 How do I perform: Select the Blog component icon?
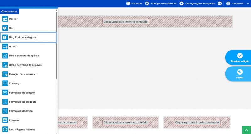point(5,28)
